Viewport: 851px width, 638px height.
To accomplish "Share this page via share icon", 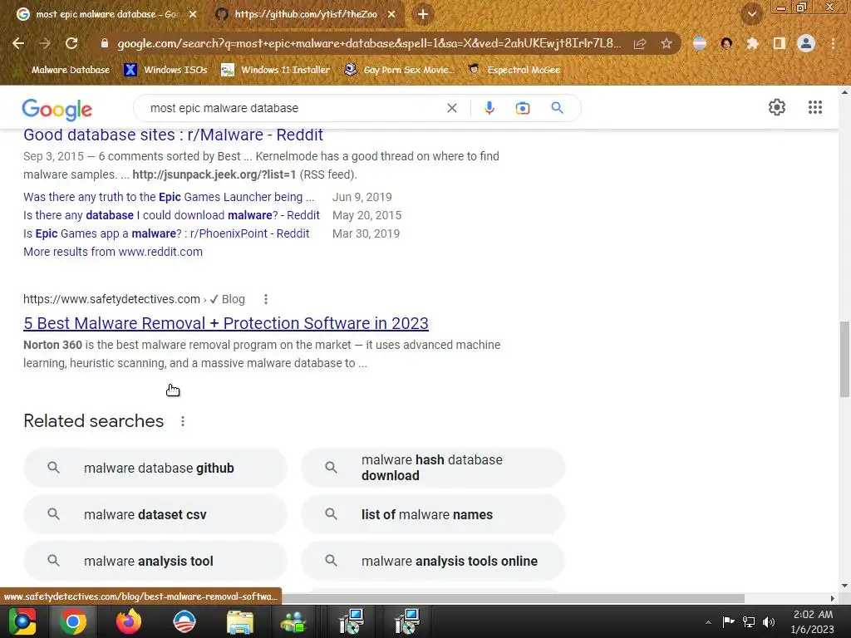I will [640, 43].
